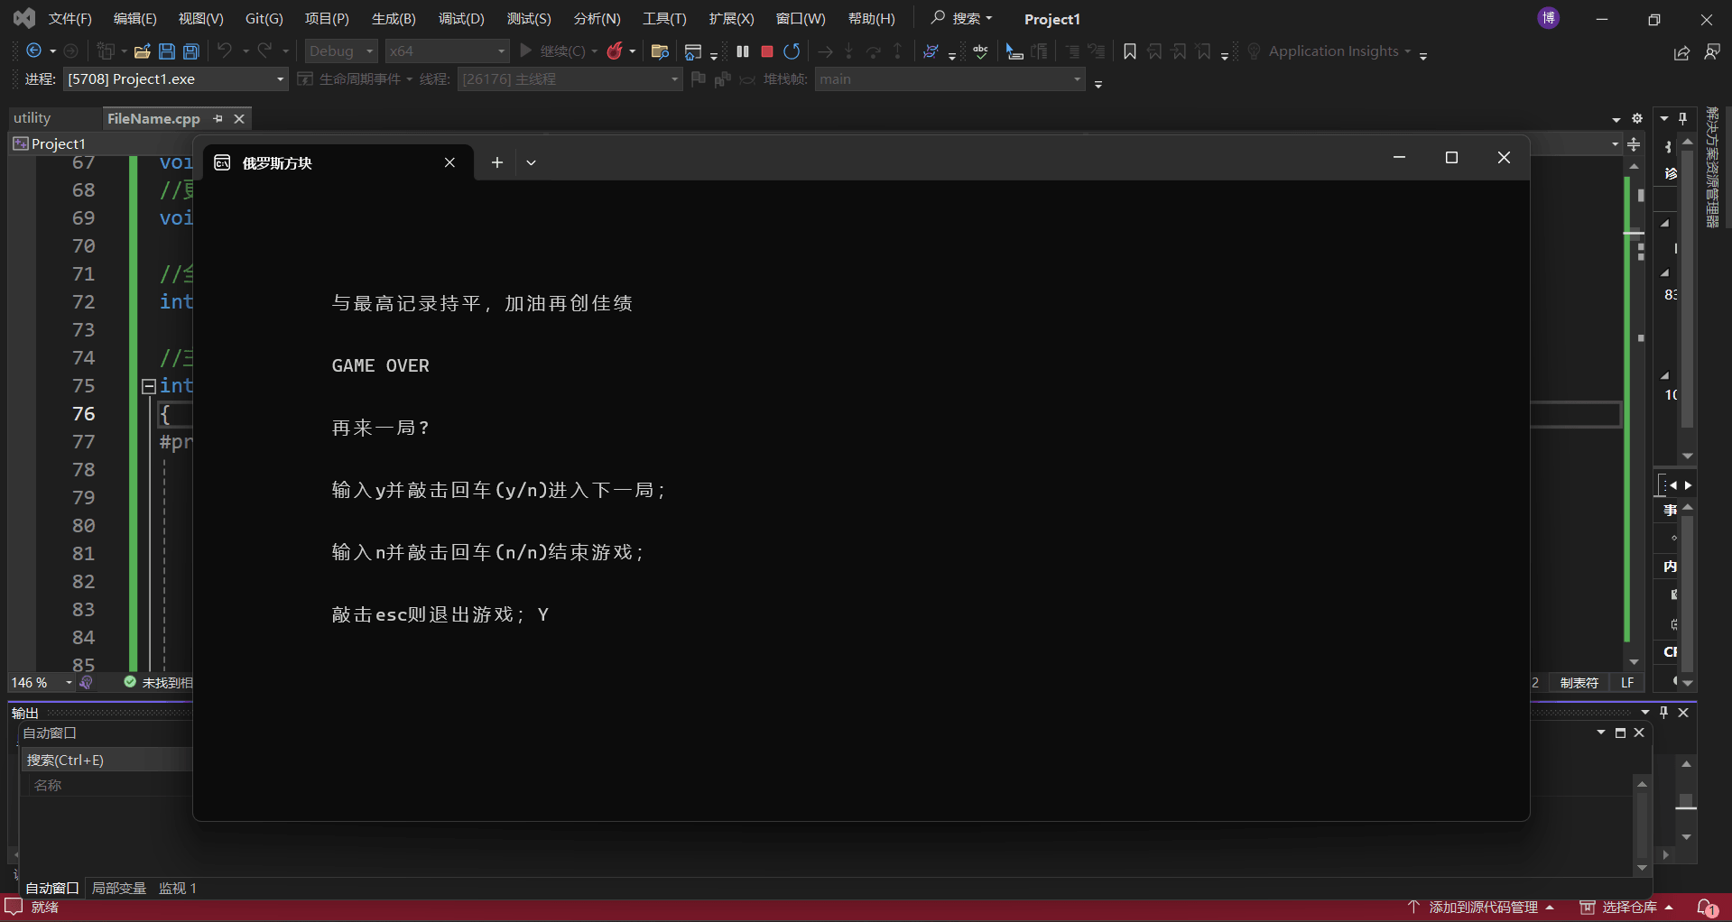Click the spell checker abc icon

point(981,51)
